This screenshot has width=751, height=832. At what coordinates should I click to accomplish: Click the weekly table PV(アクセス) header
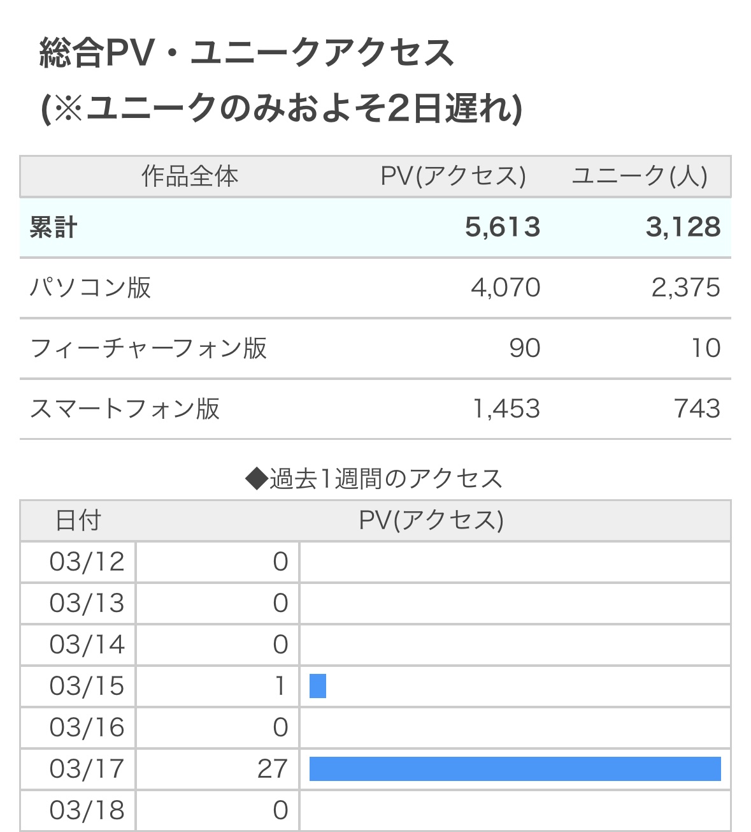click(x=431, y=521)
